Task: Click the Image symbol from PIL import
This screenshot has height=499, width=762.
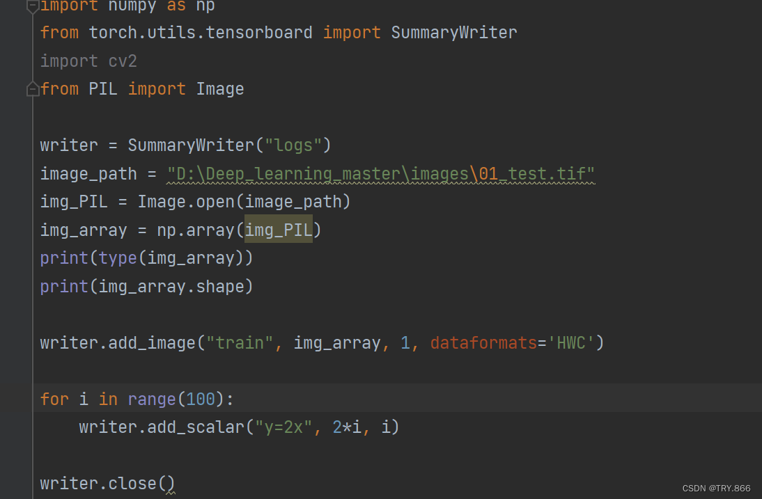Action: click(x=220, y=88)
